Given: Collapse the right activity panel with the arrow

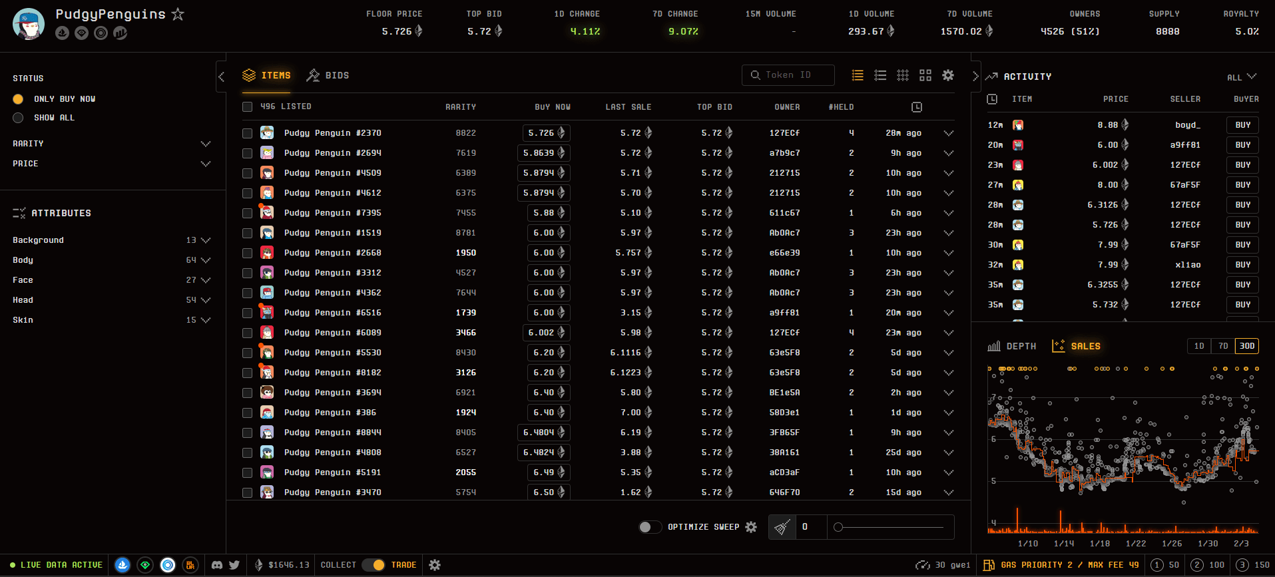Looking at the screenshot, I should [x=975, y=77].
